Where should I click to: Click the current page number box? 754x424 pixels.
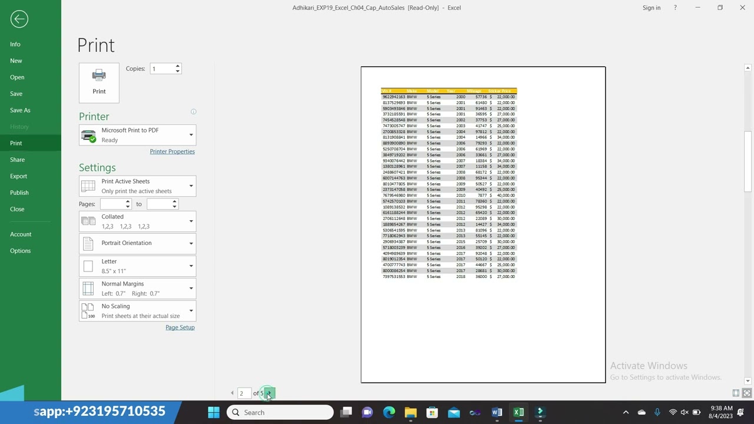(x=243, y=393)
